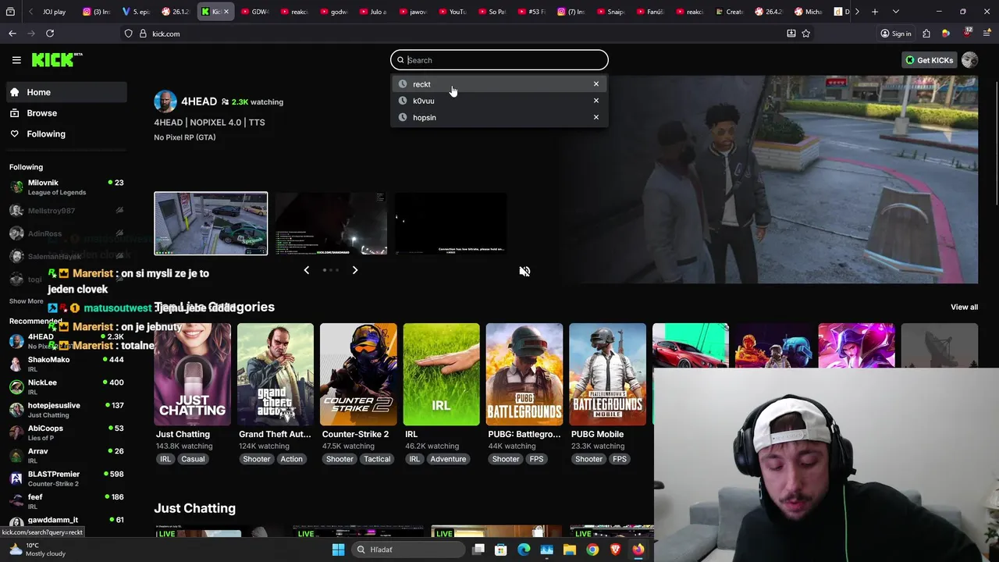This screenshot has width=999, height=562.
Task: Click the Adventure tag under IRL
Action: [x=448, y=459]
